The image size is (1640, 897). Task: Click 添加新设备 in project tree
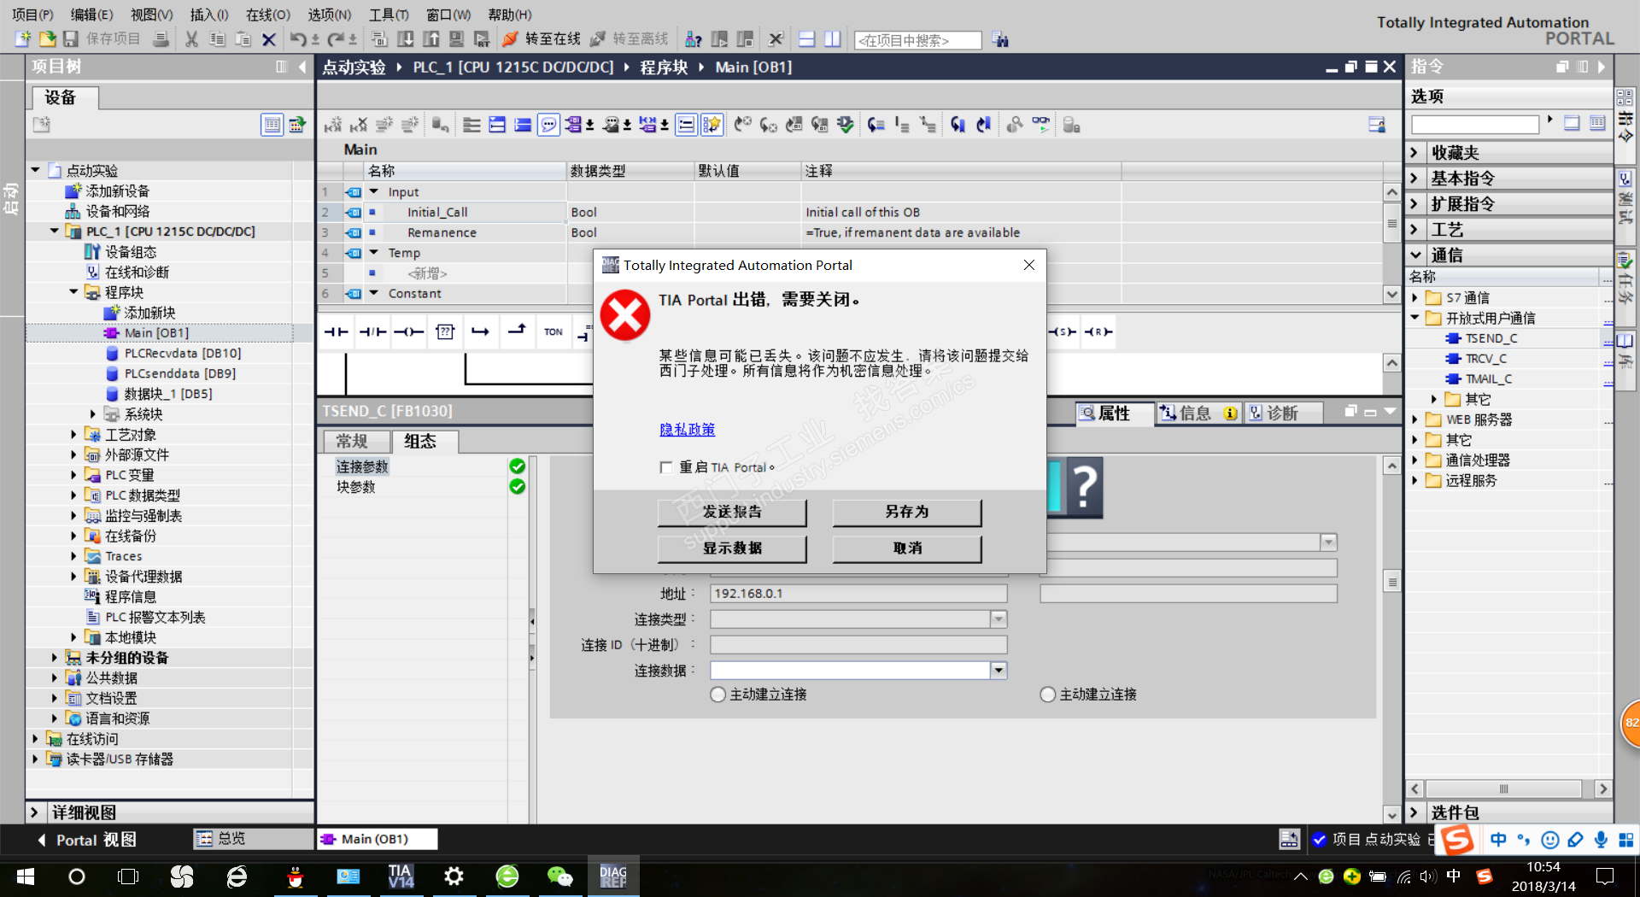pyautogui.click(x=117, y=191)
